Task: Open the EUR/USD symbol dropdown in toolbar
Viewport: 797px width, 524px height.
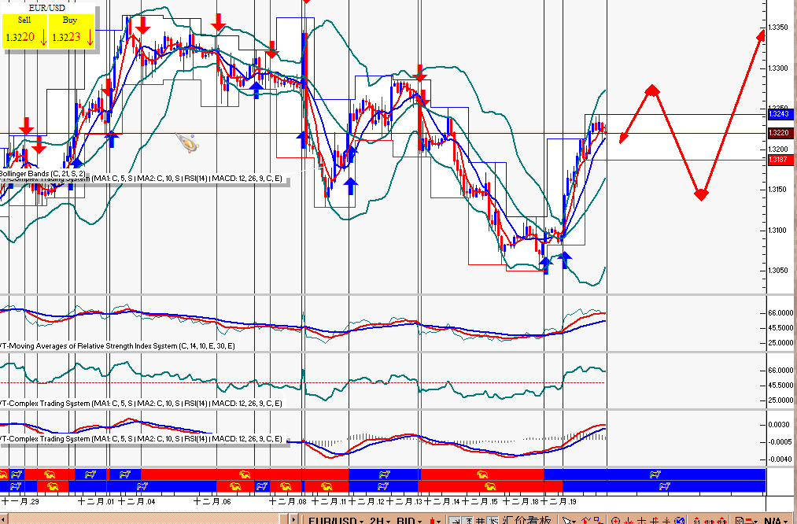Action: tap(335, 520)
